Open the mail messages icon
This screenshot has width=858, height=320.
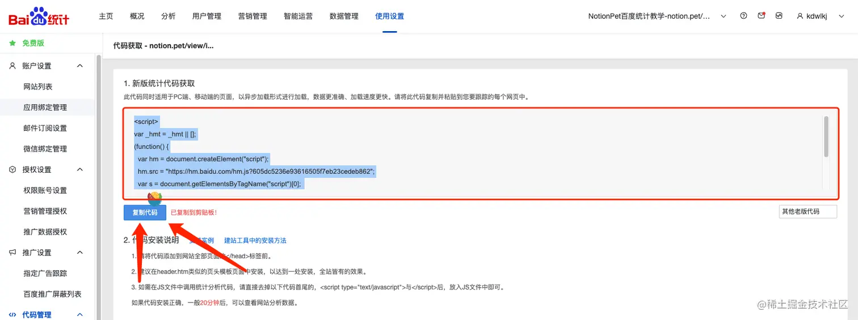coord(762,16)
